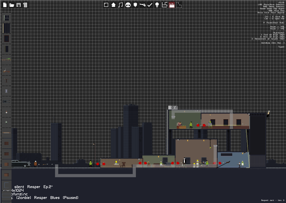Activate the dashed selection tool
The image size is (286, 203).
179,5
